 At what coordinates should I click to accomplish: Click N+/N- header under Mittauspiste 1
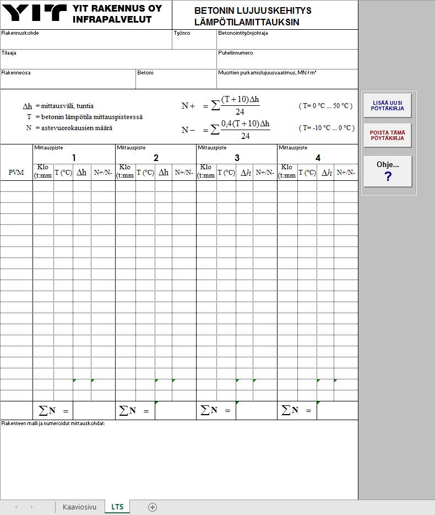pyautogui.click(x=103, y=172)
